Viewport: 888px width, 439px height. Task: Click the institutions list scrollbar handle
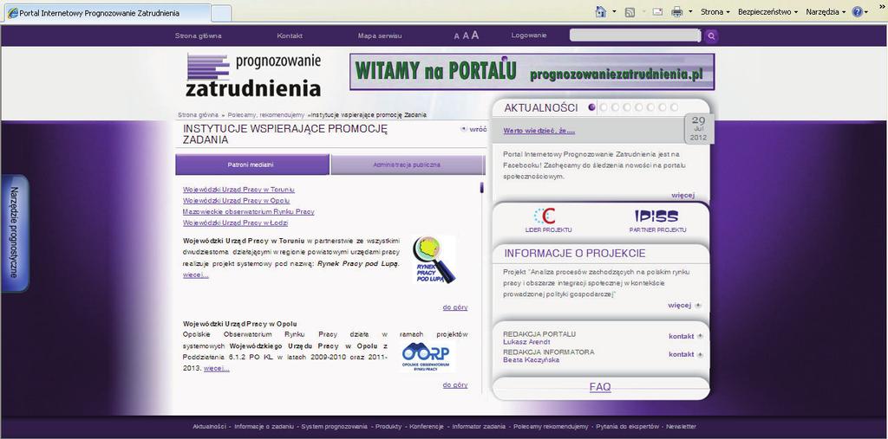[x=482, y=187]
